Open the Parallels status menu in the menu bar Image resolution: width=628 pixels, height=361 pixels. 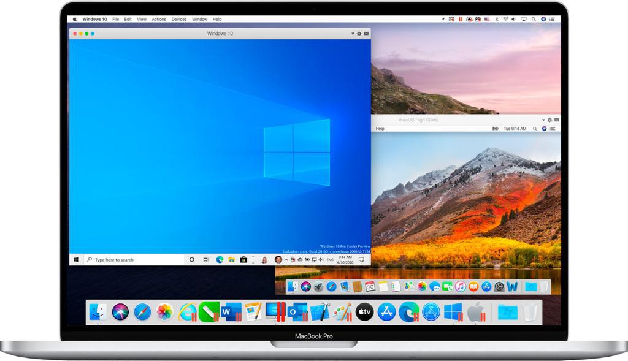click(460, 19)
